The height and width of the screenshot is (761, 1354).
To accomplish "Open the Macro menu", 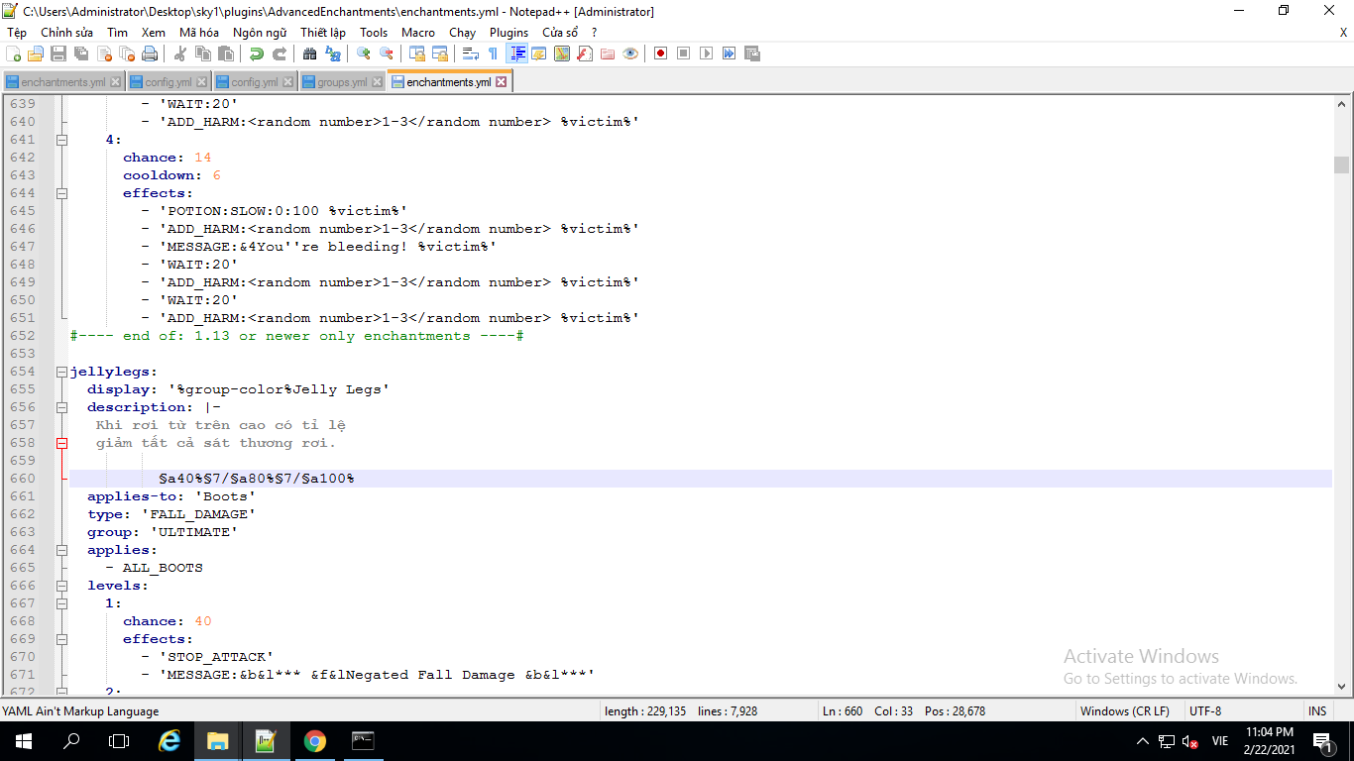I will pos(418,33).
